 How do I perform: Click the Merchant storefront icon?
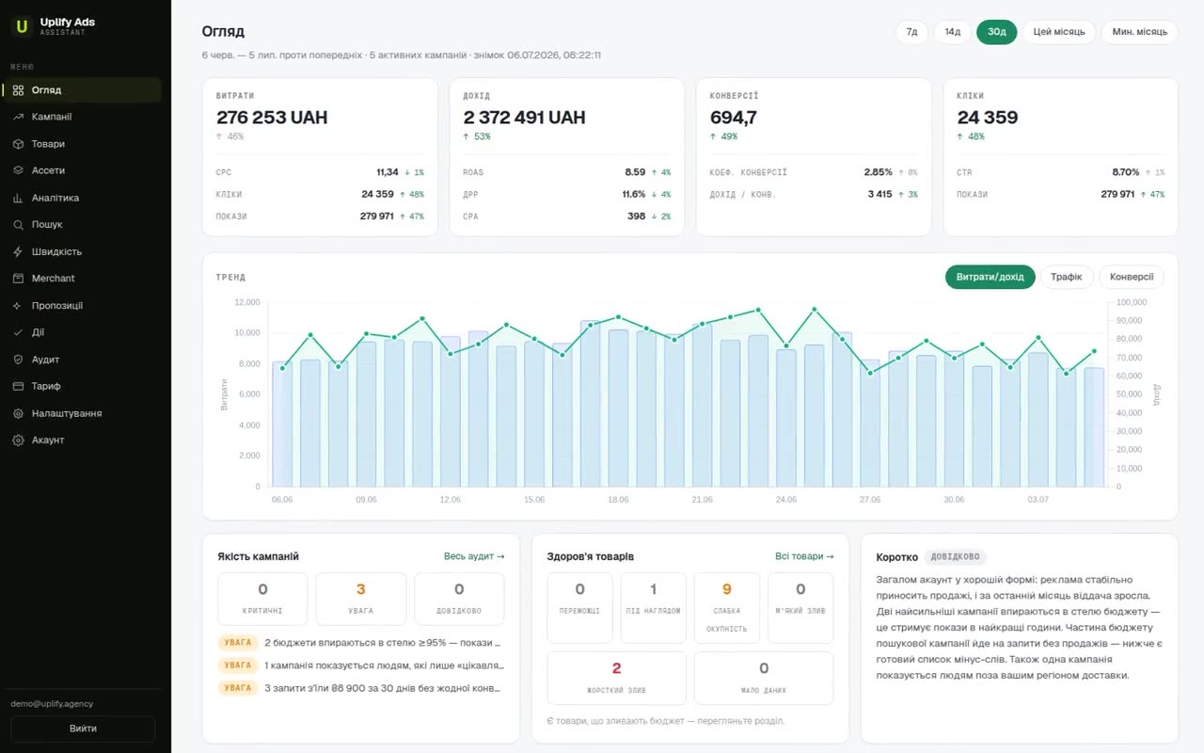(18, 279)
